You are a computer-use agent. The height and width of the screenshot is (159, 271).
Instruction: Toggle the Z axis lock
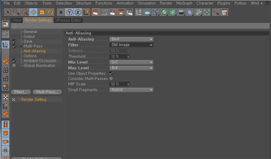point(78,12)
